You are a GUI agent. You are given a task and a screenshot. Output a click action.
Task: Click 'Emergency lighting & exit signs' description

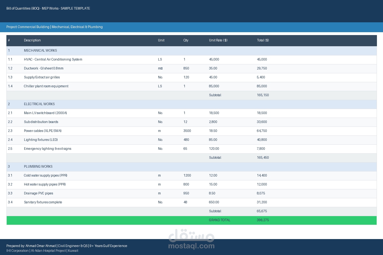48,149
